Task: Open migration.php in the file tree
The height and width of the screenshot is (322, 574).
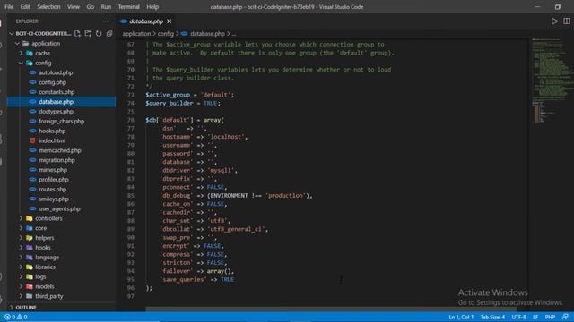Action: pos(62,160)
